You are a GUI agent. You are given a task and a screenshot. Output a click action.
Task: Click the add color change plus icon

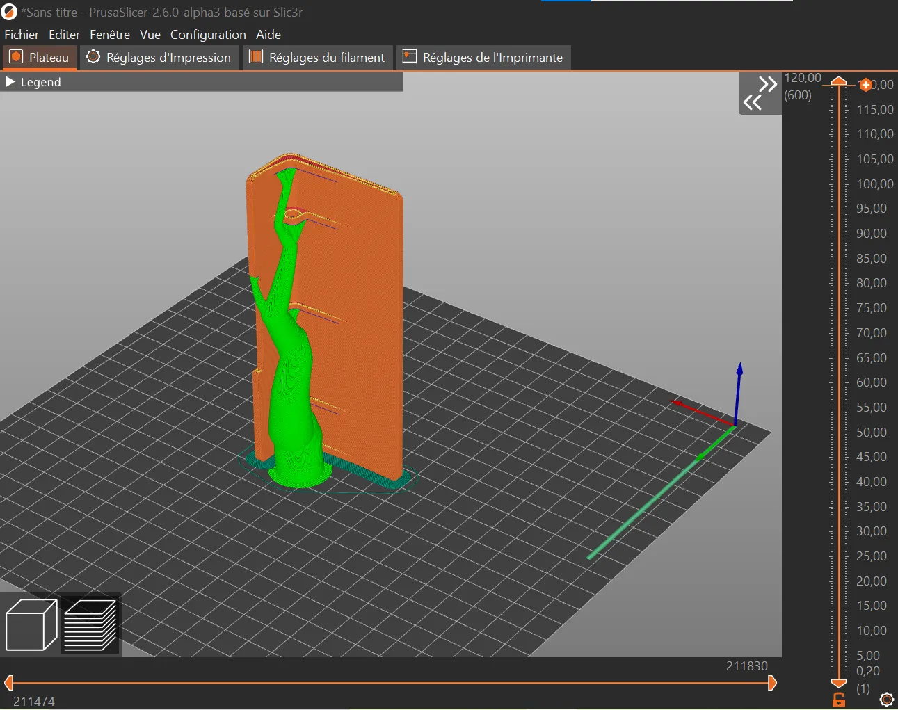(x=865, y=85)
